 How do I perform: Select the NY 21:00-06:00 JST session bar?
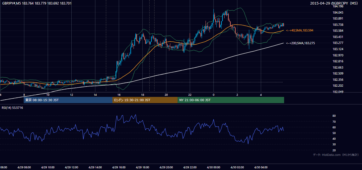[231, 100]
